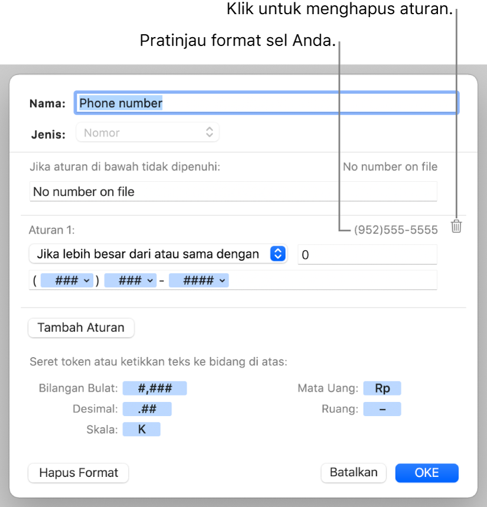Select the Bilangan Bulat #,### token

tap(155, 388)
